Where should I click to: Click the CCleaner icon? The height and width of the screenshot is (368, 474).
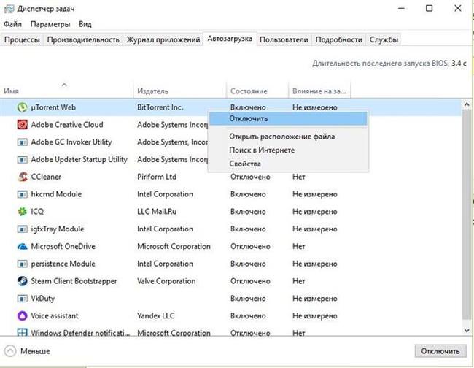pos(23,177)
